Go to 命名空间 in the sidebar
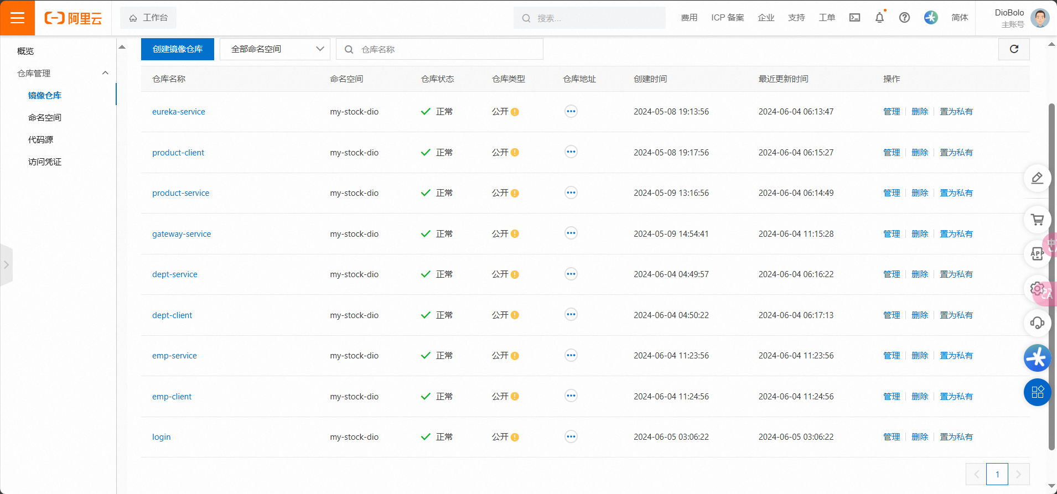Viewport: 1057px width, 494px height. pos(45,118)
